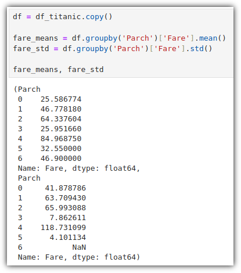Select std value 7.862611

pos(68,218)
